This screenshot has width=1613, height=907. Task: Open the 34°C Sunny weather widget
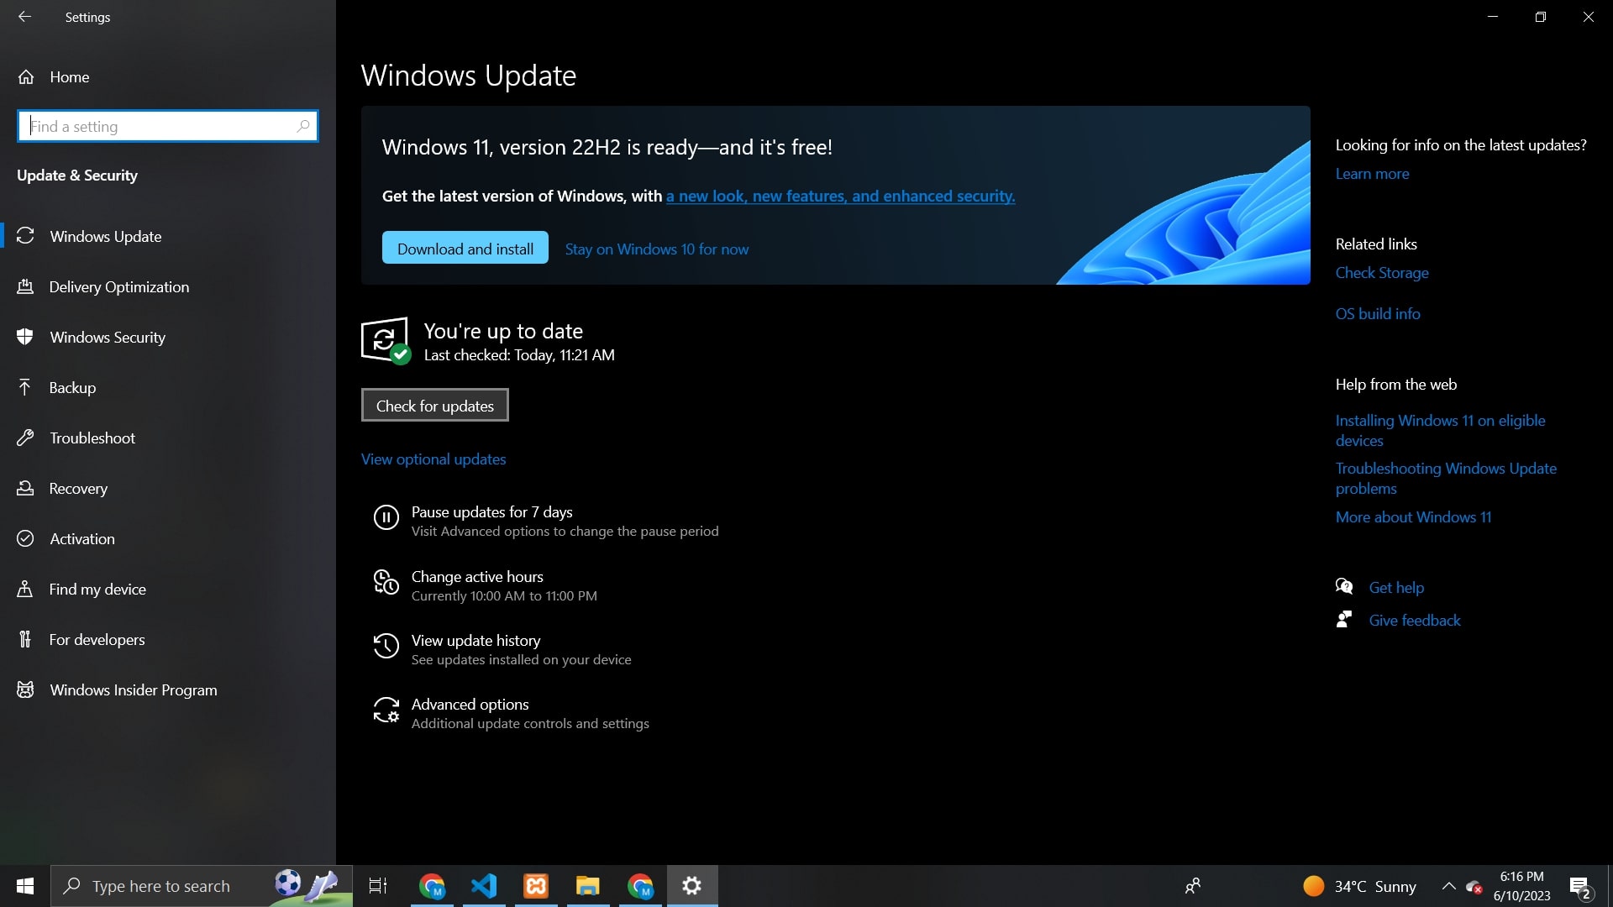pyautogui.click(x=1359, y=886)
